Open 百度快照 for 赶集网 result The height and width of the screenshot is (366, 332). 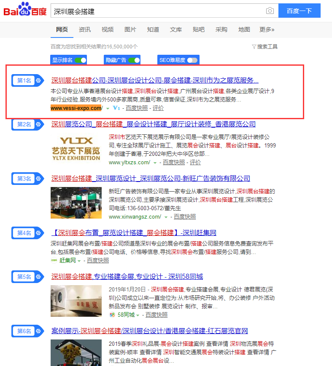[x=98, y=260]
